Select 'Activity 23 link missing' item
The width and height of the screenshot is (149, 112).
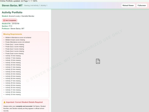13,72
